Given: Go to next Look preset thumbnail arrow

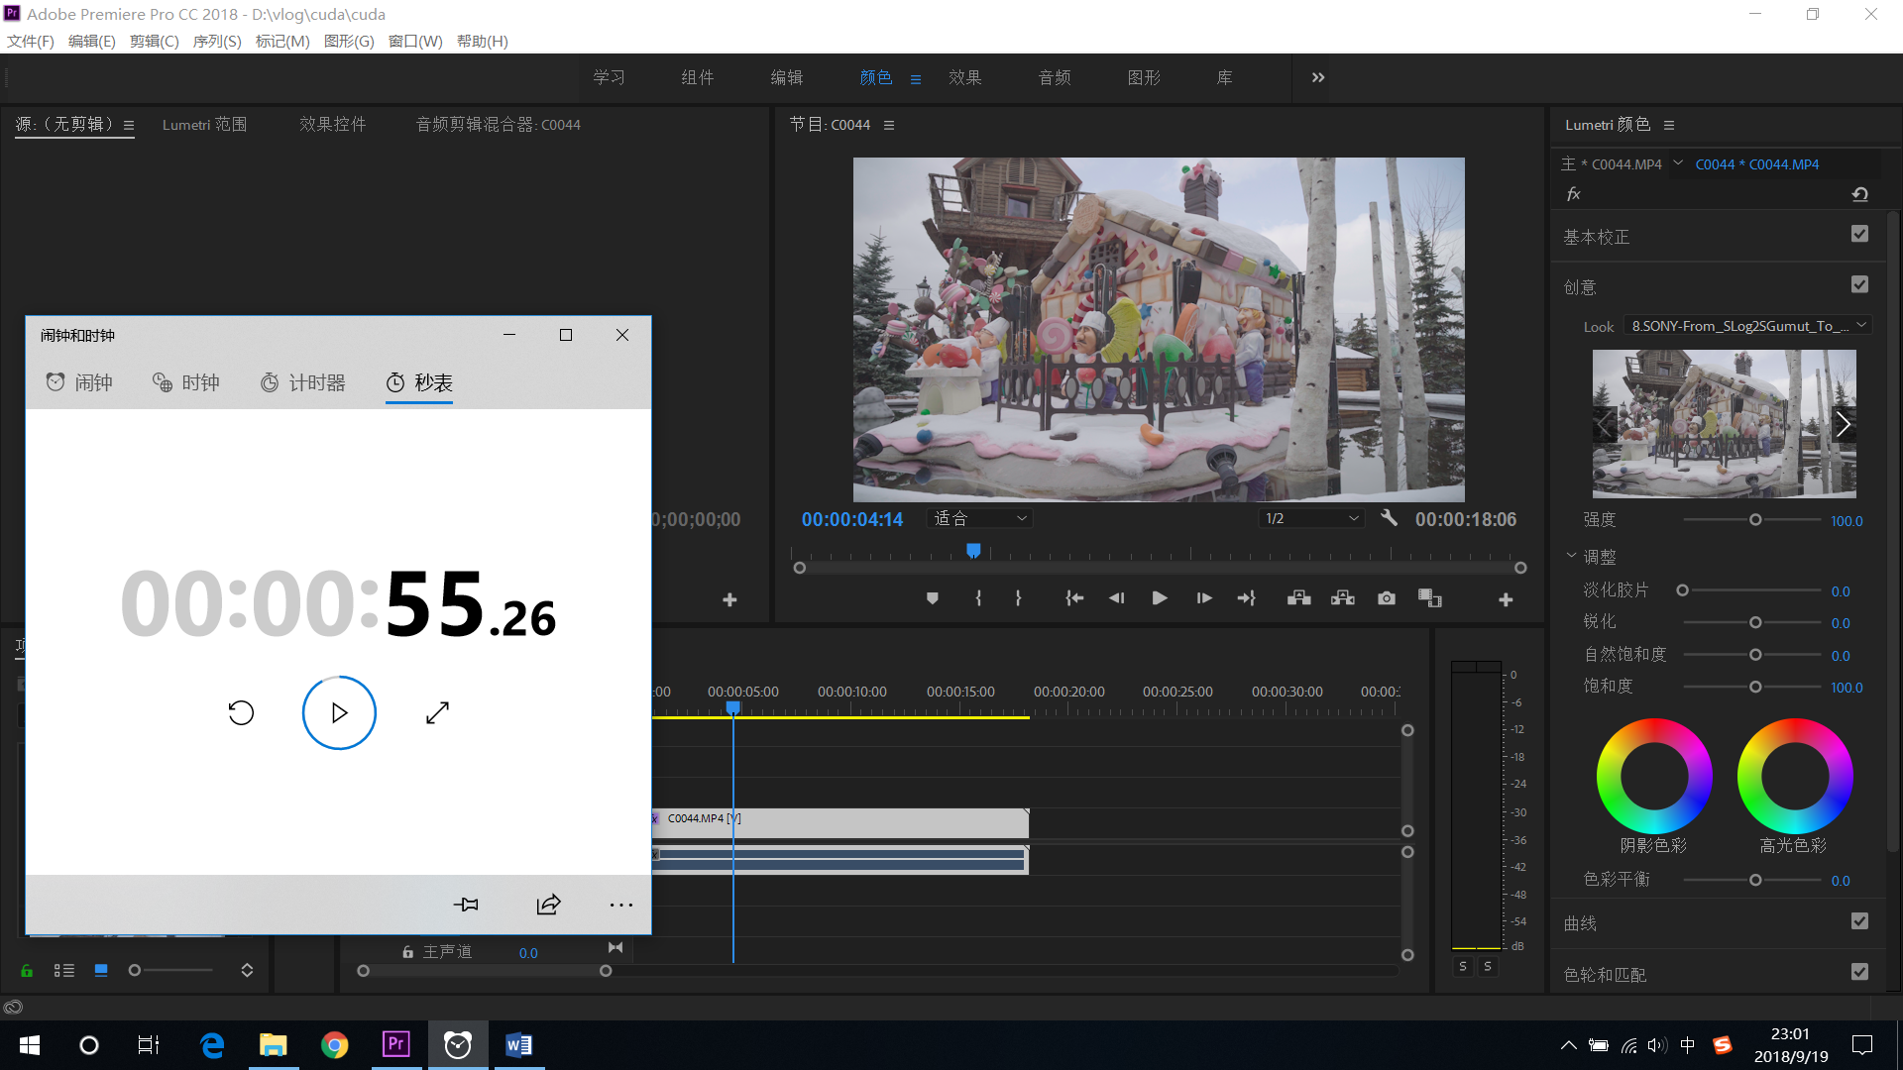Looking at the screenshot, I should [1843, 424].
